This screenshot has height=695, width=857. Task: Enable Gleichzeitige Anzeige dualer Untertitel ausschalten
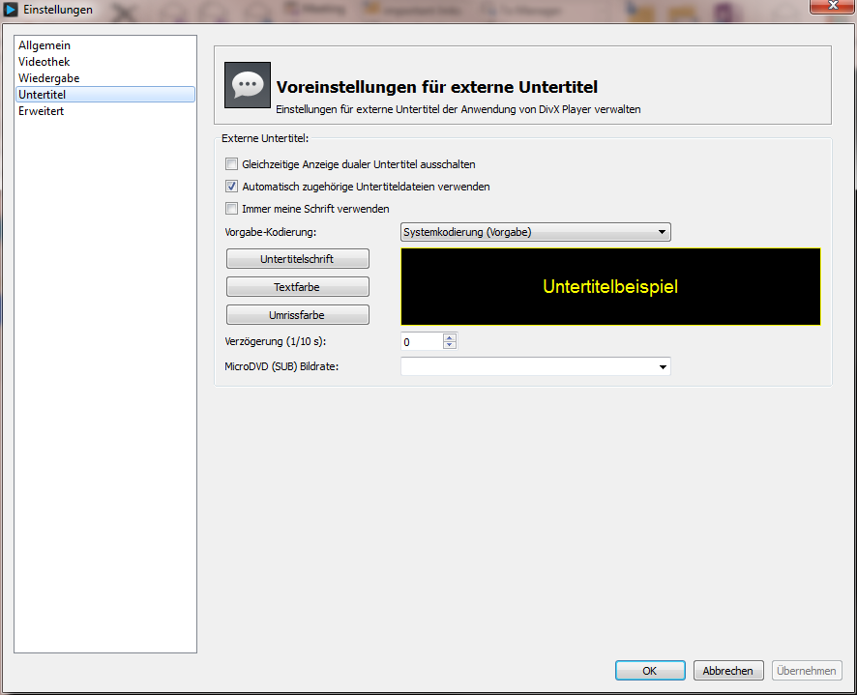click(x=232, y=164)
